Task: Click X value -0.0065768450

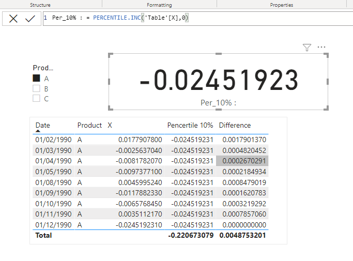Action: [x=139, y=204]
